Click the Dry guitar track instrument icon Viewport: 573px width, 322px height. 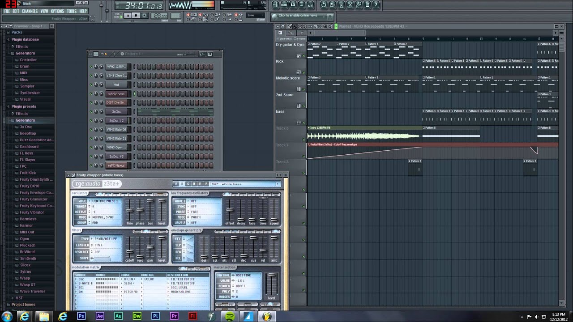click(x=299, y=55)
